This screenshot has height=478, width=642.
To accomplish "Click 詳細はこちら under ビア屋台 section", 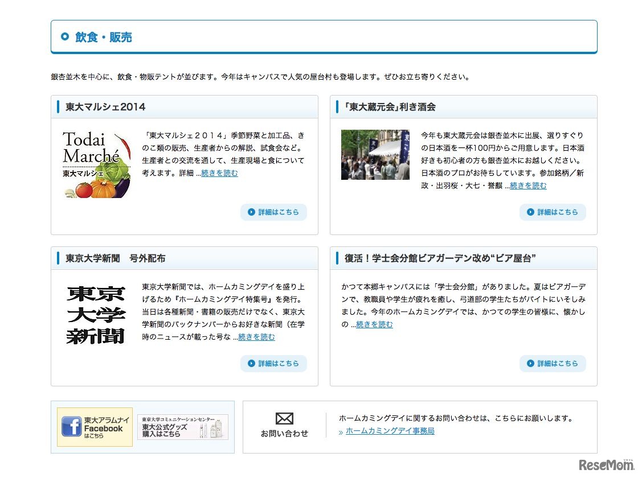I will pos(553,364).
